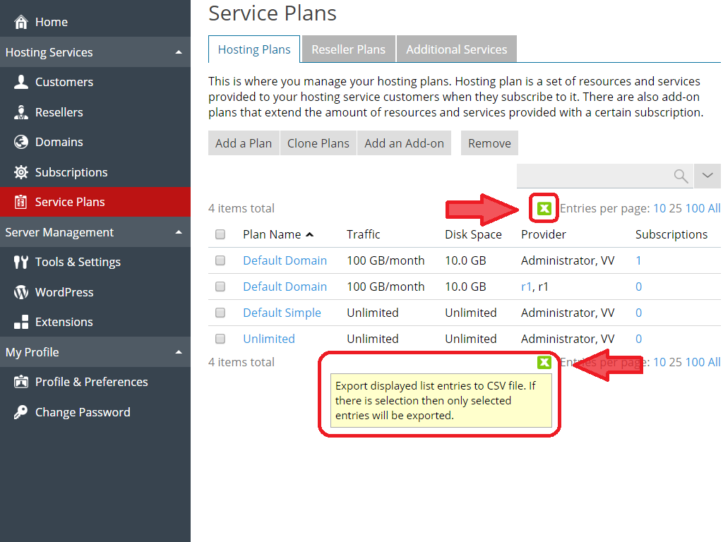Open Domains via its globe icon
Image resolution: width=723 pixels, height=542 pixels.
pyautogui.click(x=21, y=142)
